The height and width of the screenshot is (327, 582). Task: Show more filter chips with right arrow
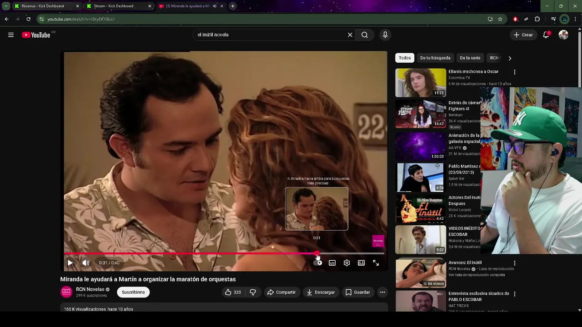tap(510, 58)
